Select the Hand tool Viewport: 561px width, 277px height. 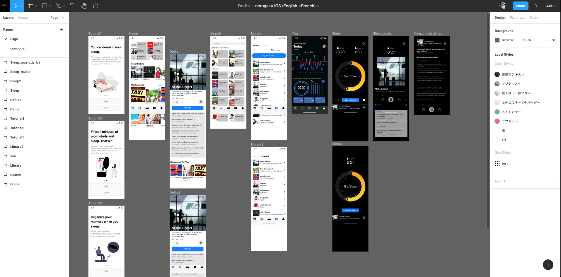coord(84,6)
